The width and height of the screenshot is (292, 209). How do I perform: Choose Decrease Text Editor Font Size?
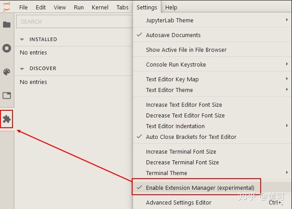212,115
